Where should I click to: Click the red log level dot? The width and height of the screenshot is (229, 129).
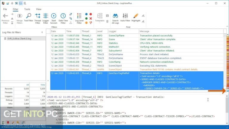(91, 14)
